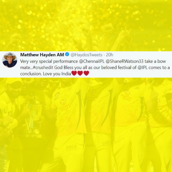
Task: Follow the @ChennaiIPL mention
Action: pos(92,61)
